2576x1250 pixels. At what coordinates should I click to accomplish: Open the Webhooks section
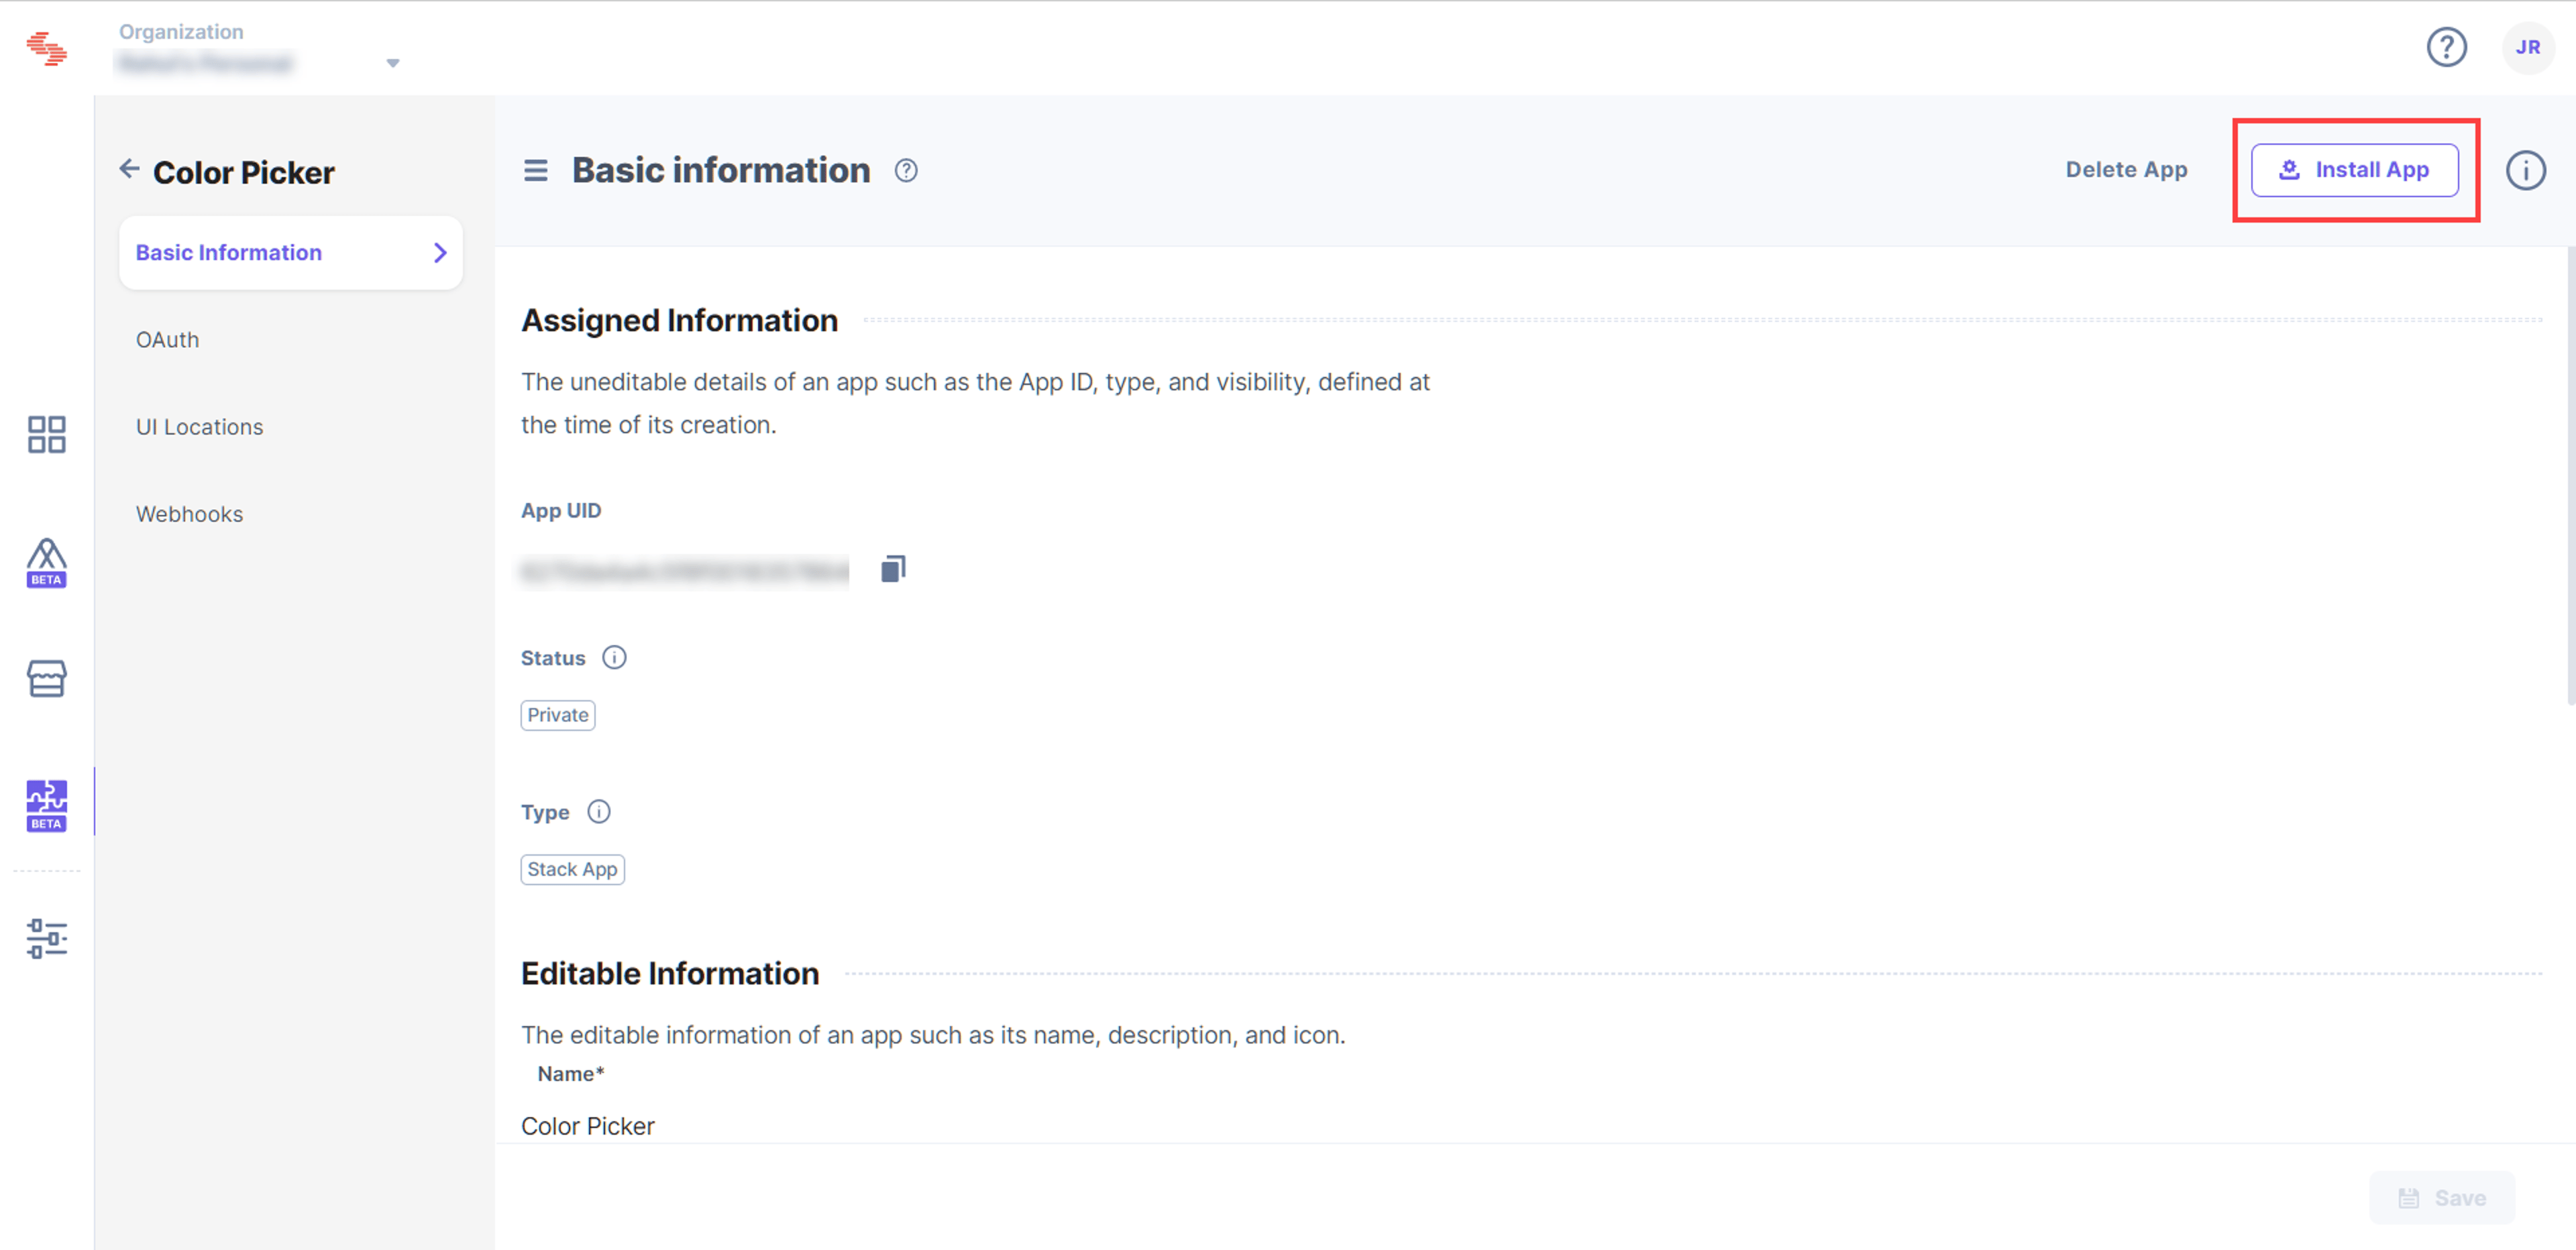point(190,514)
